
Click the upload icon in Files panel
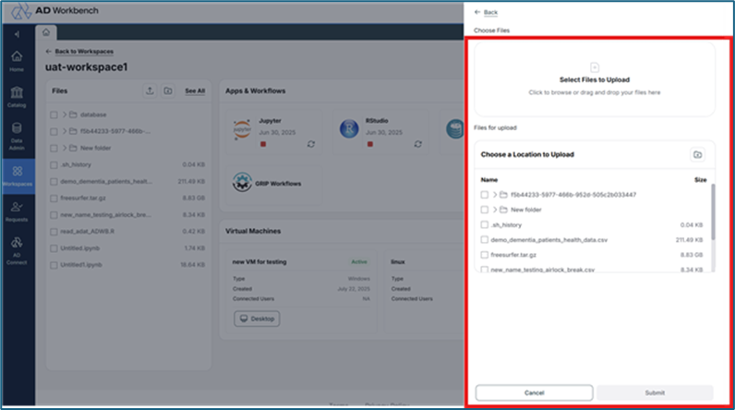[x=150, y=91]
